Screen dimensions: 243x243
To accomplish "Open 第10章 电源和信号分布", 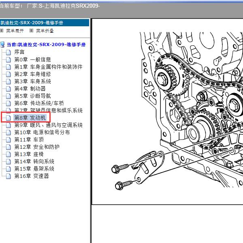I will [x=42, y=132].
